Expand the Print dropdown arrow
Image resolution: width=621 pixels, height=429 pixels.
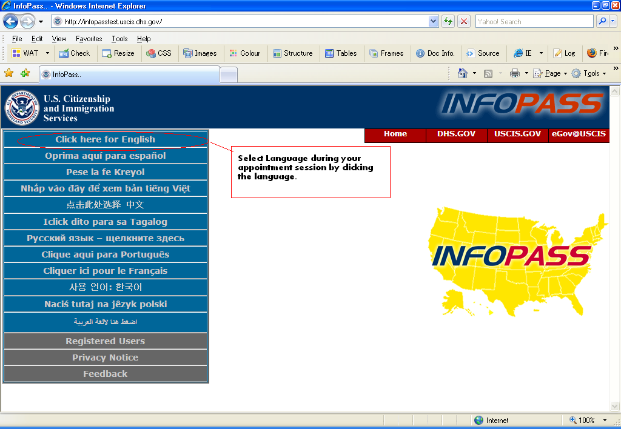[x=526, y=73]
